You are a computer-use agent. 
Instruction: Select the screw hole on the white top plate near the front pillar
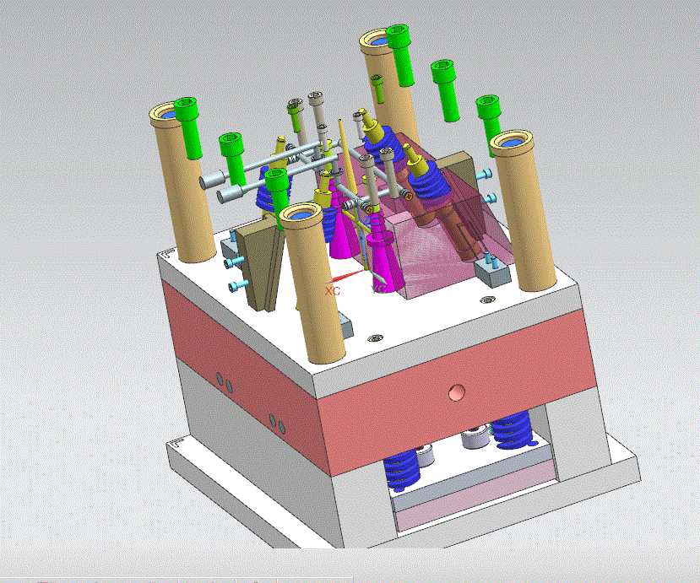[377, 338]
